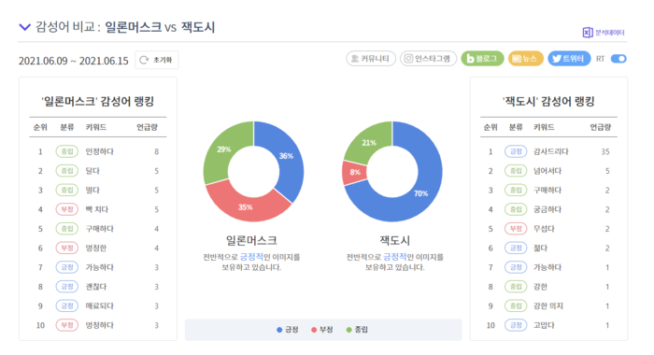Screen dimensions: 654x355
Task: Click the news newspaper icon
Action: pyautogui.click(x=517, y=59)
